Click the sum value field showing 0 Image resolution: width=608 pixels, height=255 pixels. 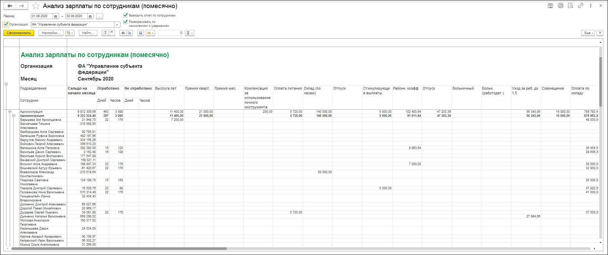(x=171, y=33)
